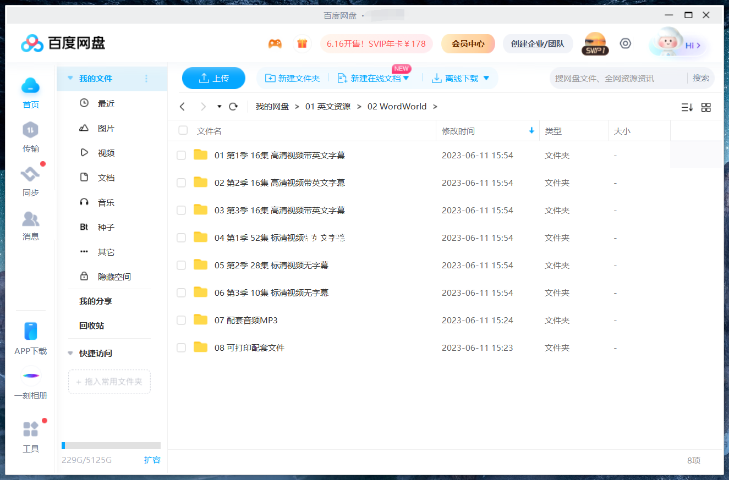Open settings via the gear icon
This screenshot has height=480, width=729.
[x=625, y=43]
